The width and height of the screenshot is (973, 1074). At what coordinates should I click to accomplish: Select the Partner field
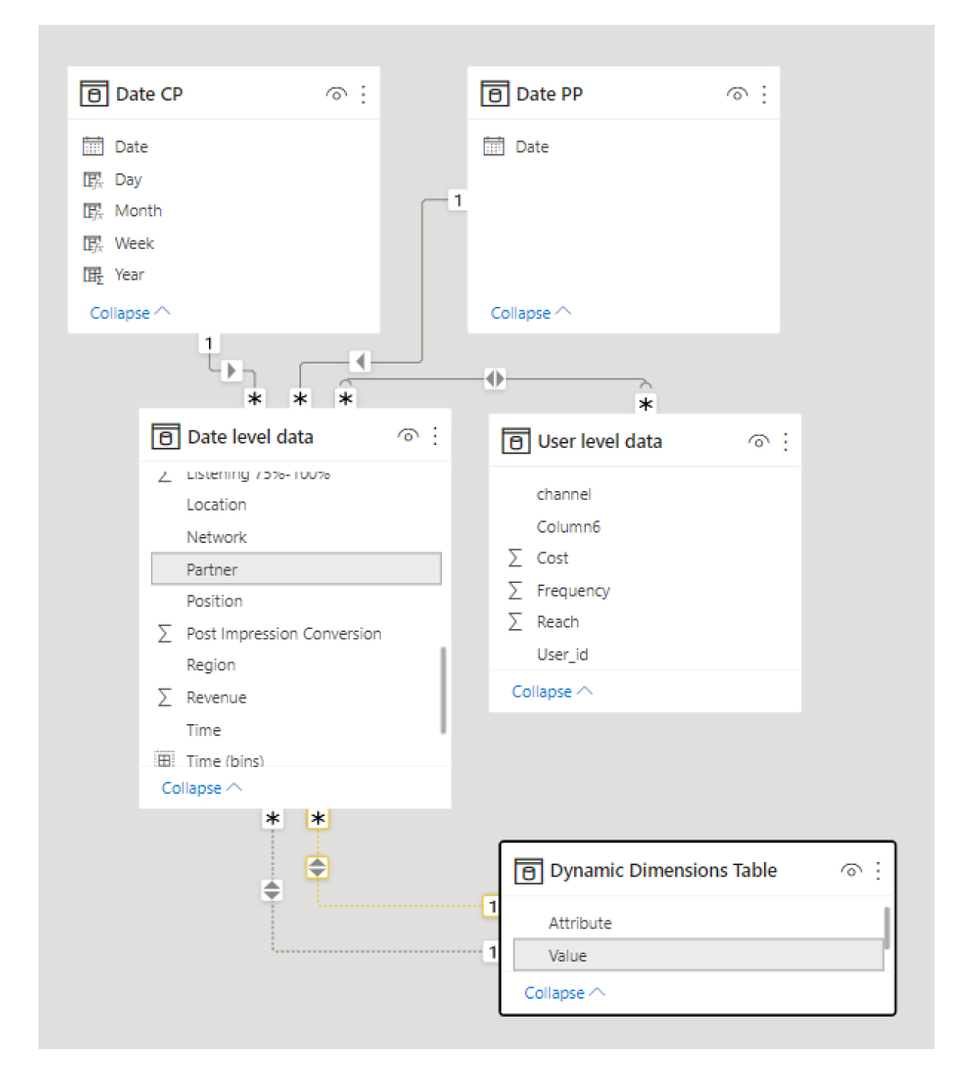[x=296, y=569]
